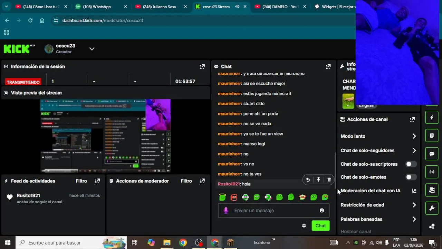Open the browser tab list dropdown
This screenshot has height=249, width=442.
(6, 7)
